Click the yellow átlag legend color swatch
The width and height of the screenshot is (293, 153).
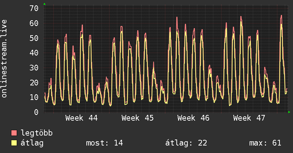[14, 143]
